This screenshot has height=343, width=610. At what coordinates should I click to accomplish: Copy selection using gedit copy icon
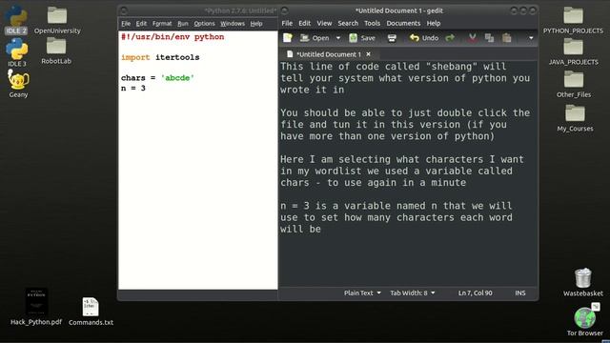(x=489, y=38)
